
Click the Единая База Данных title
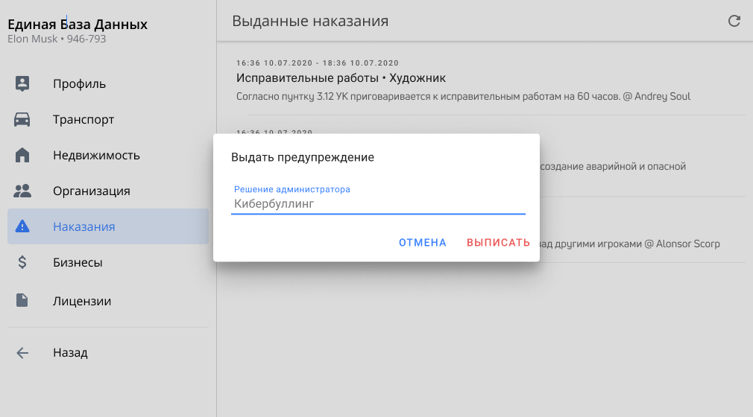click(x=78, y=25)
